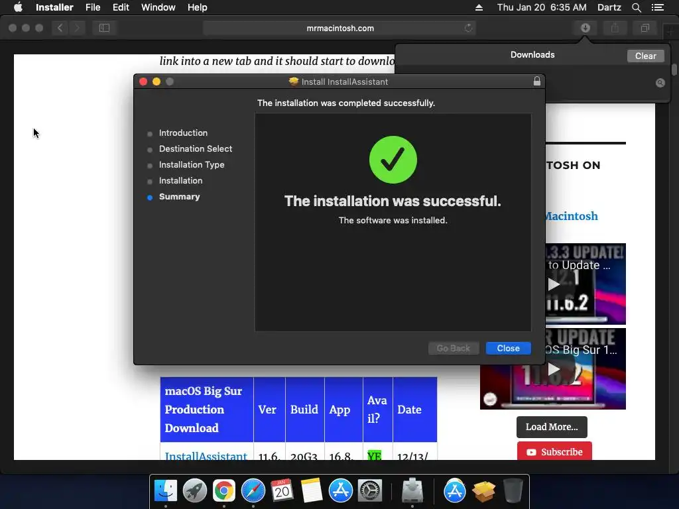
Task: Go forward in Safari history
Action: pos(77,28)
